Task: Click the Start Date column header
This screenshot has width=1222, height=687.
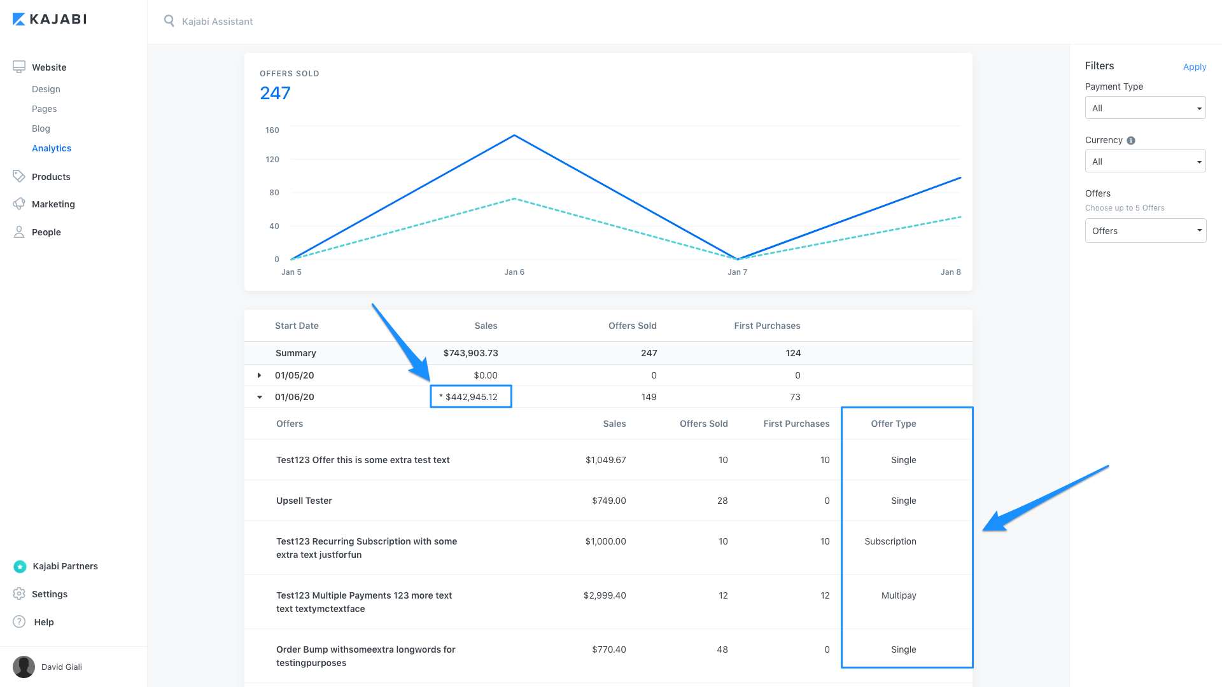Action: click(297, 326)
